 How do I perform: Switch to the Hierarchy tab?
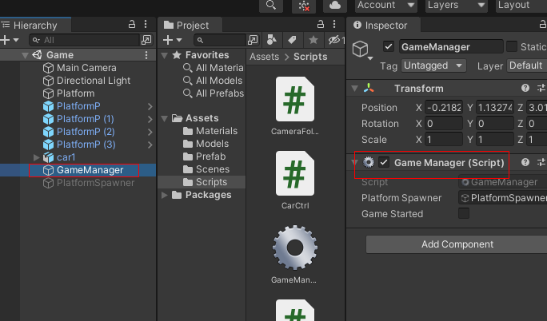(x=35, y=25)
